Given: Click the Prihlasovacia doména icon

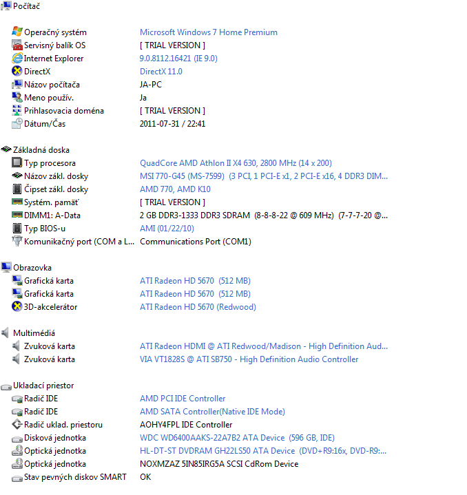Looking at the screenshot, I should (17, 110).
